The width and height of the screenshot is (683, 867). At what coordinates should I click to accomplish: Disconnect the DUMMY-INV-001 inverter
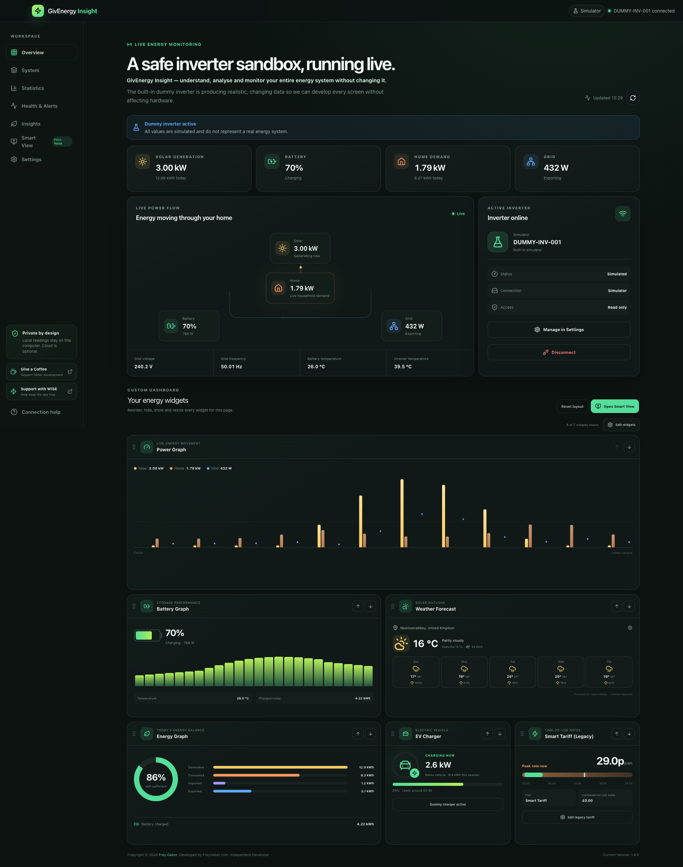[x=559, y=352]
